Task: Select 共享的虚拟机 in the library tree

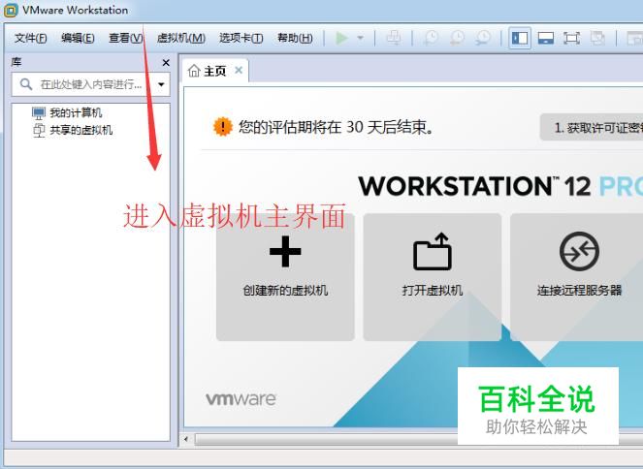Action: tap(81, 130)
